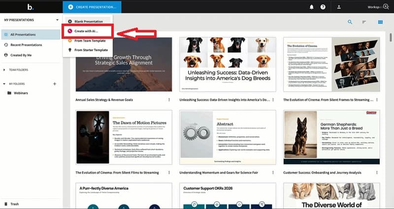Open the Abstract gears thumbnail
Image resolution: width=394 pixels, height=209 pixels.
click(x=228, y=137)
